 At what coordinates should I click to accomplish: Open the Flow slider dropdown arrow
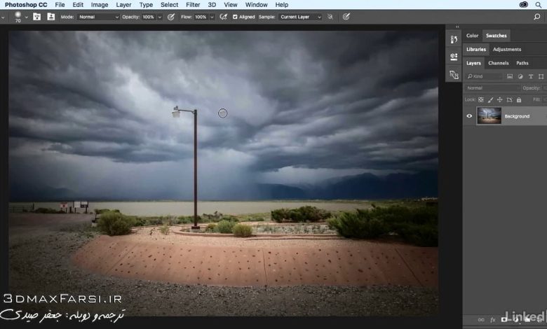[x=212, y=17]
